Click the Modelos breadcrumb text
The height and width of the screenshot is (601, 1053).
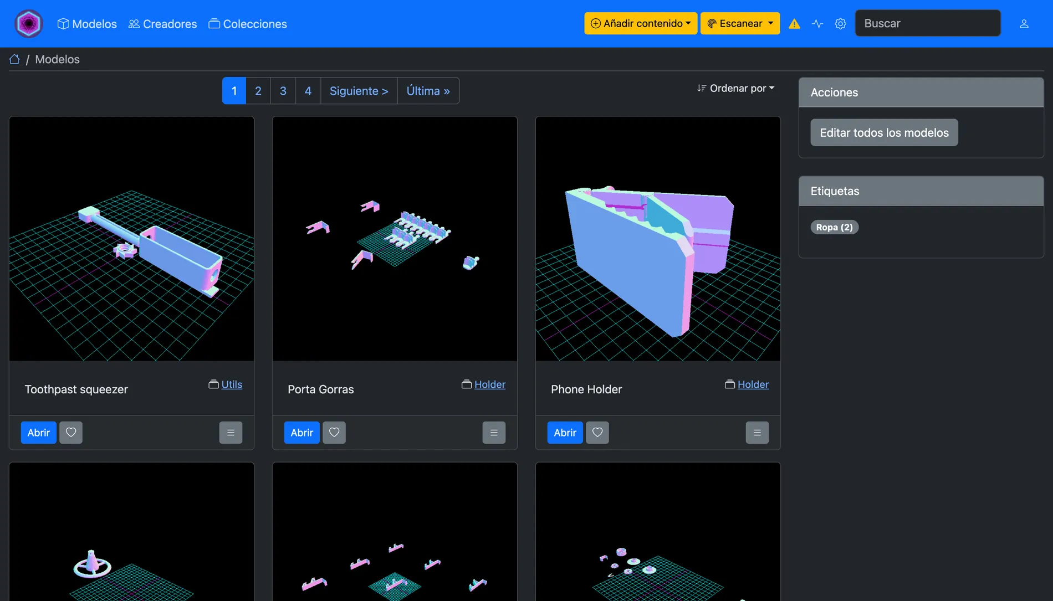coord(58,59)
